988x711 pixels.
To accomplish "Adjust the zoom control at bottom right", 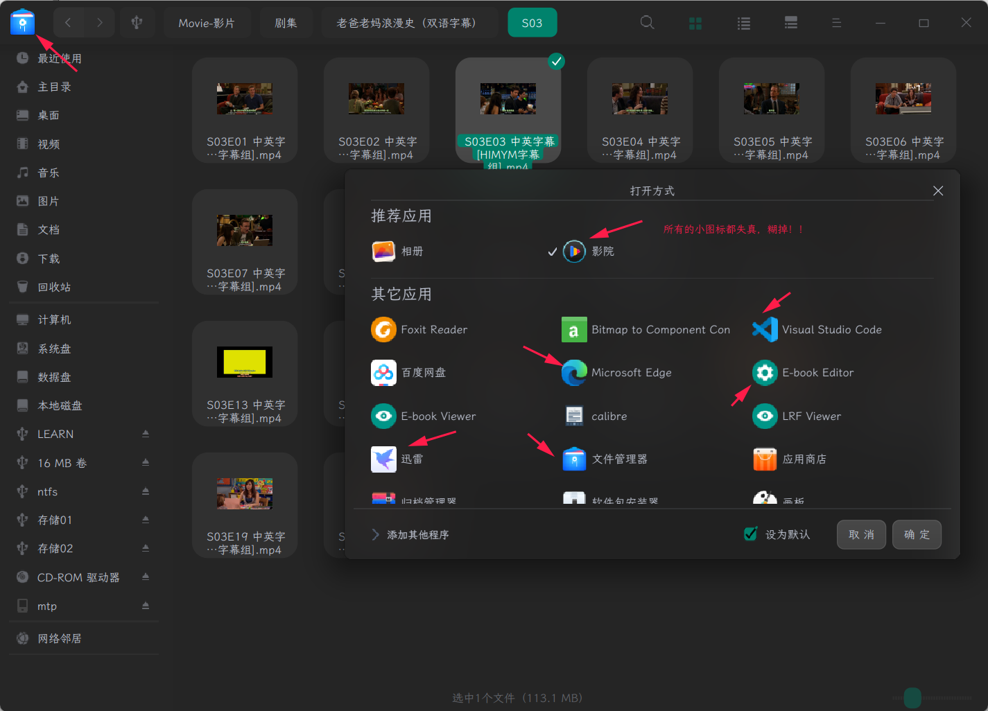I will pyautogui.click(x=911, y=698).
